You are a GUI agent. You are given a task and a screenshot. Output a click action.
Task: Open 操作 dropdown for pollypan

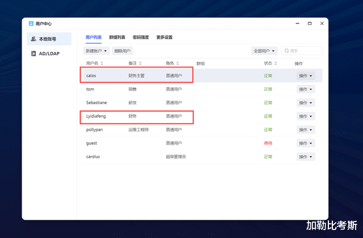coord(306,130)
